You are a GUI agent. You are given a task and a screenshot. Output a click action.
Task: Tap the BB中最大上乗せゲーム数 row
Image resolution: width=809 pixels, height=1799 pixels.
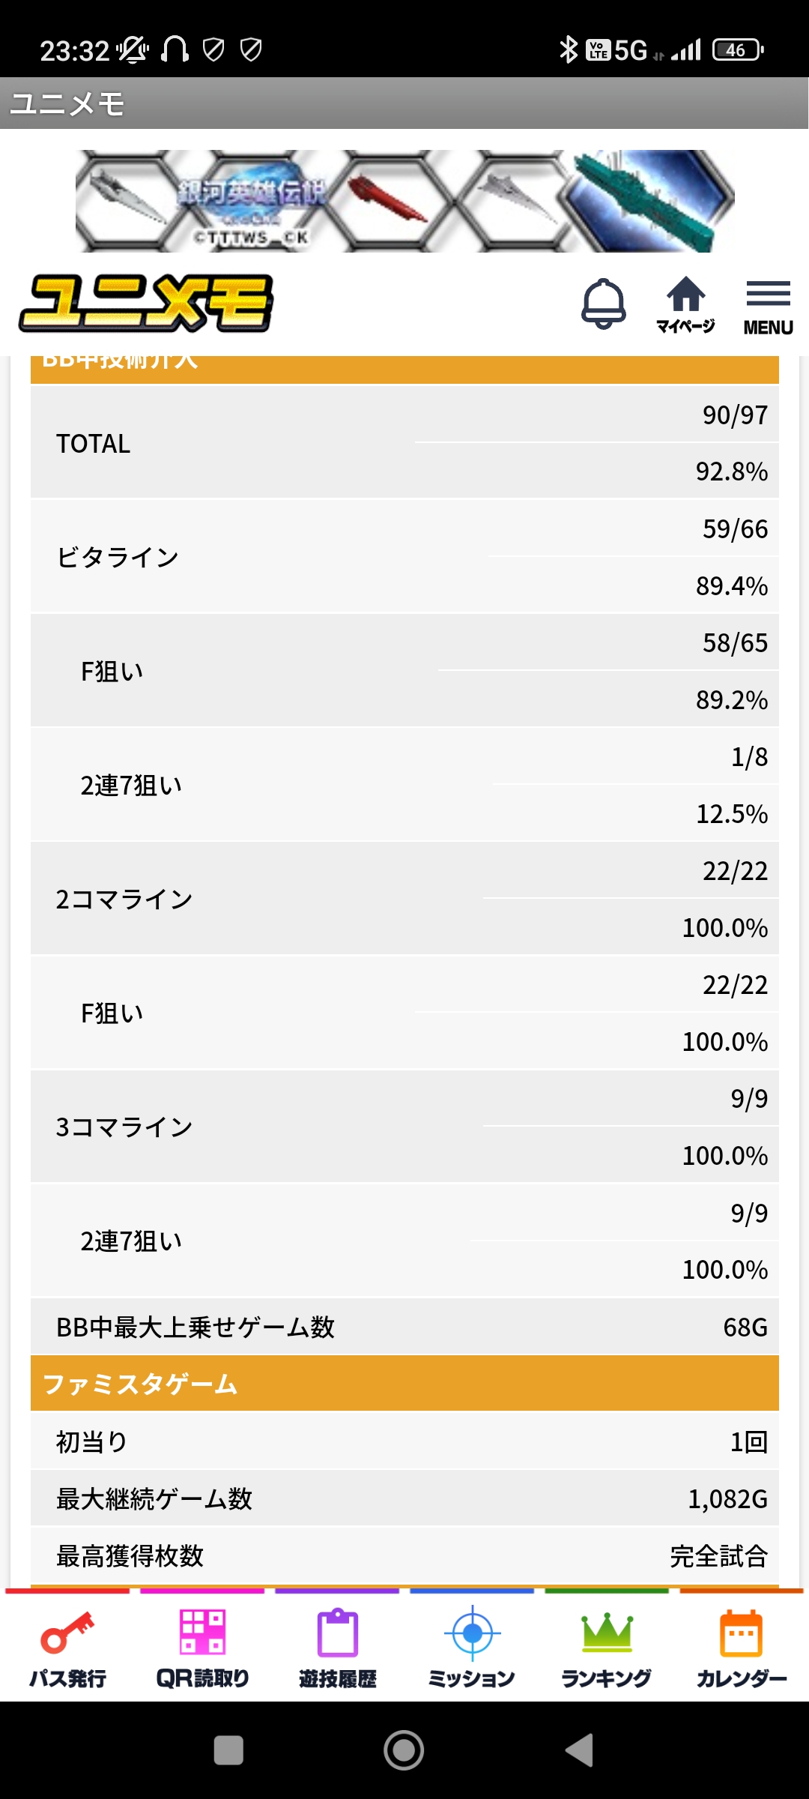click(404, 1328)
